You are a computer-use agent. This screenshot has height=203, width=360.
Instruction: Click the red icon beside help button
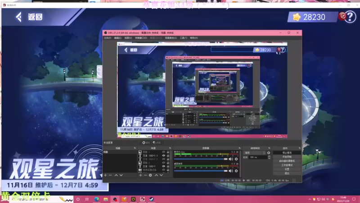pyautogui.click(x=342, y=16)
